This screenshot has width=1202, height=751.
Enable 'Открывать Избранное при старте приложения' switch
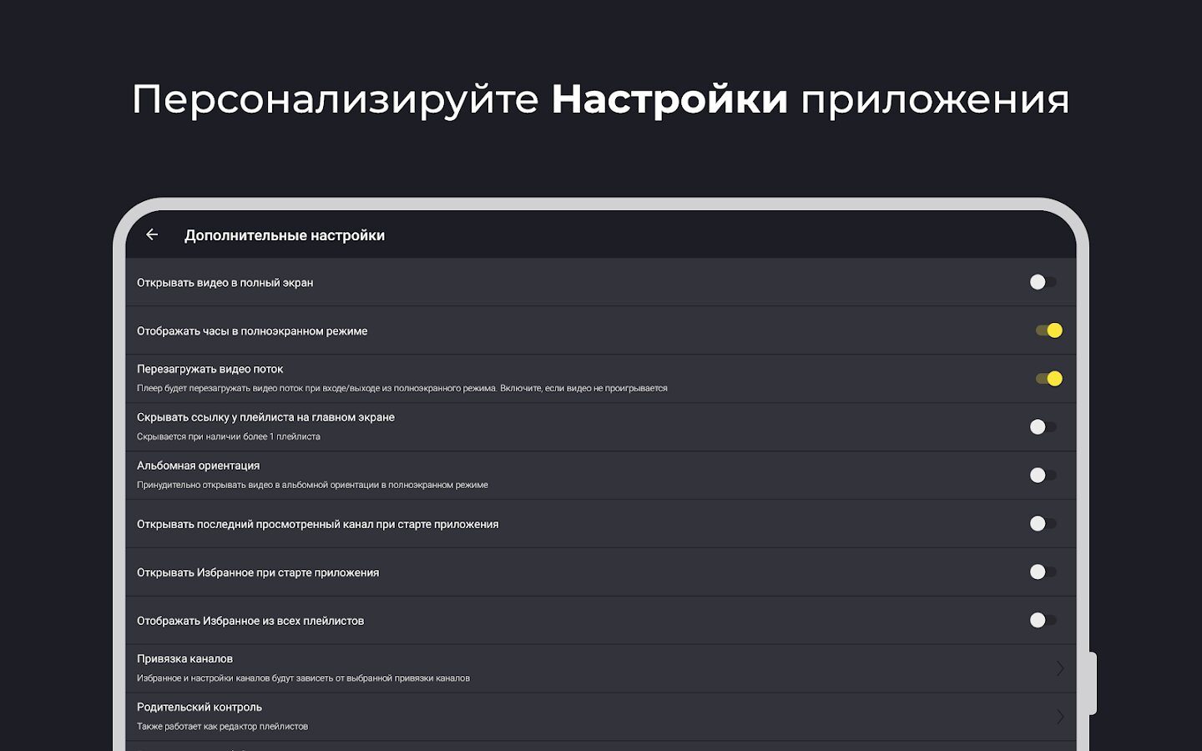point(1043,572)
